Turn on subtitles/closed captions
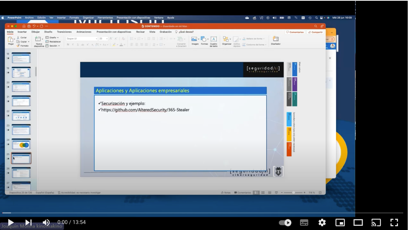410x230 pixels. (304, 222)
